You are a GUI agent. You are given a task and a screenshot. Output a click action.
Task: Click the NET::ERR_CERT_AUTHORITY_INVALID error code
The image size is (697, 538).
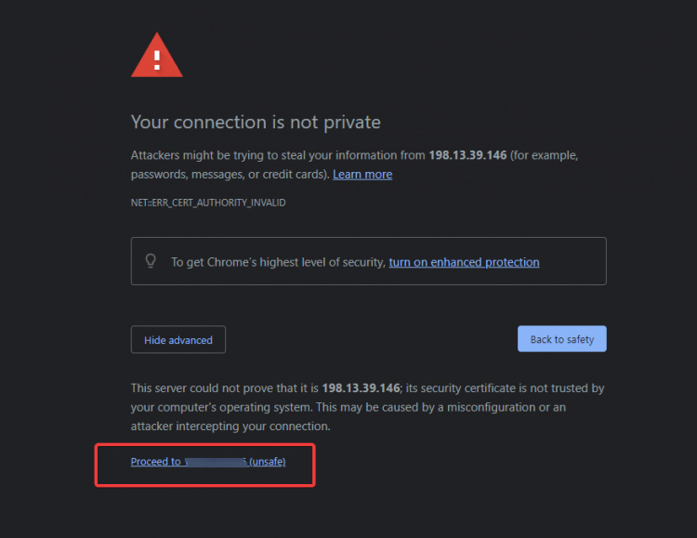coord(207,202)
